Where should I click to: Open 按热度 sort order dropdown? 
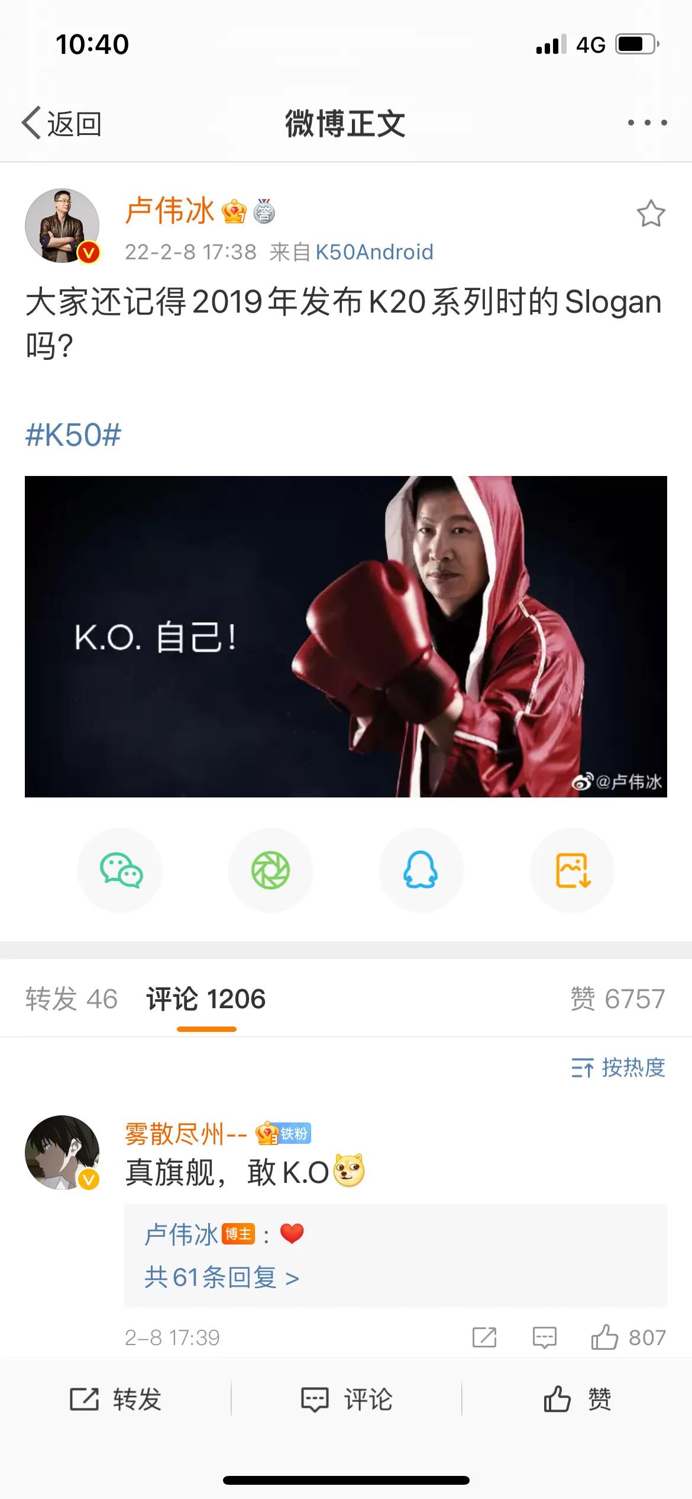click(x=618, y=1067)
